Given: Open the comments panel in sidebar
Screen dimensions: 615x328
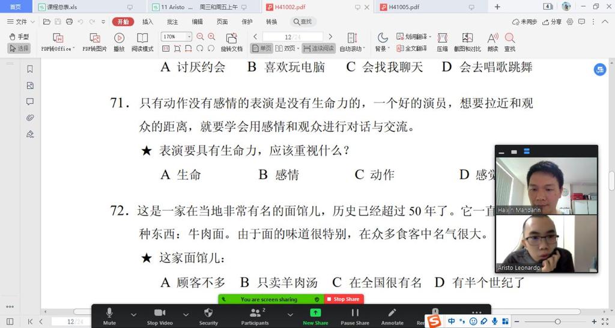Looking at the screenshot, I should click(30, 102).
